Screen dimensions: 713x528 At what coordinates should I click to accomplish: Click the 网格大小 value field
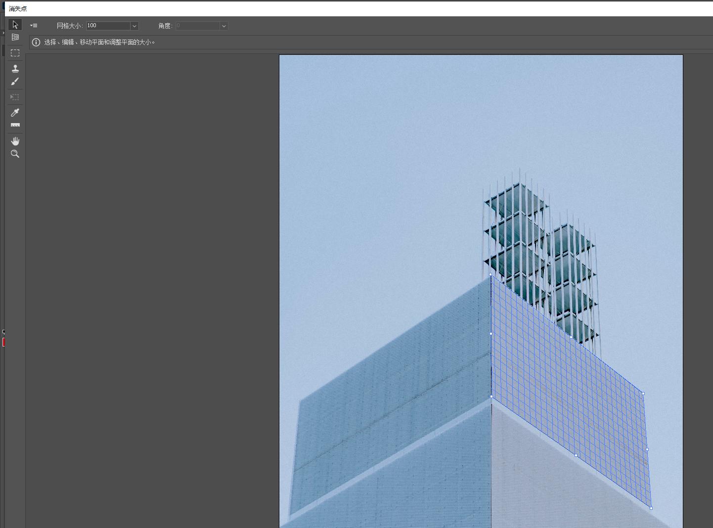[x=108, y=26]
